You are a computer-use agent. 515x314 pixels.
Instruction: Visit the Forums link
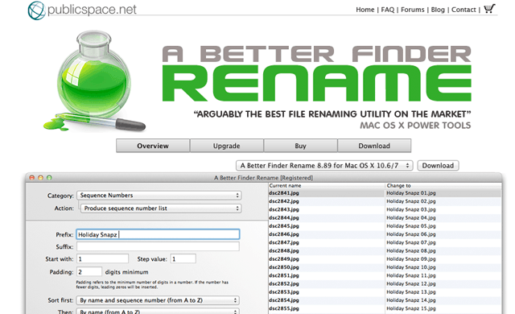click(x=413, y=10)
